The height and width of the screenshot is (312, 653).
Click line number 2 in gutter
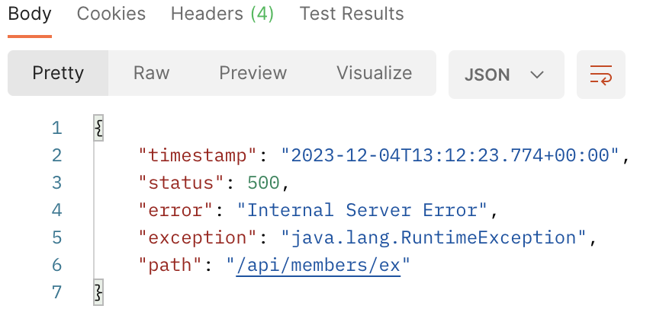(x=57, y=155)
